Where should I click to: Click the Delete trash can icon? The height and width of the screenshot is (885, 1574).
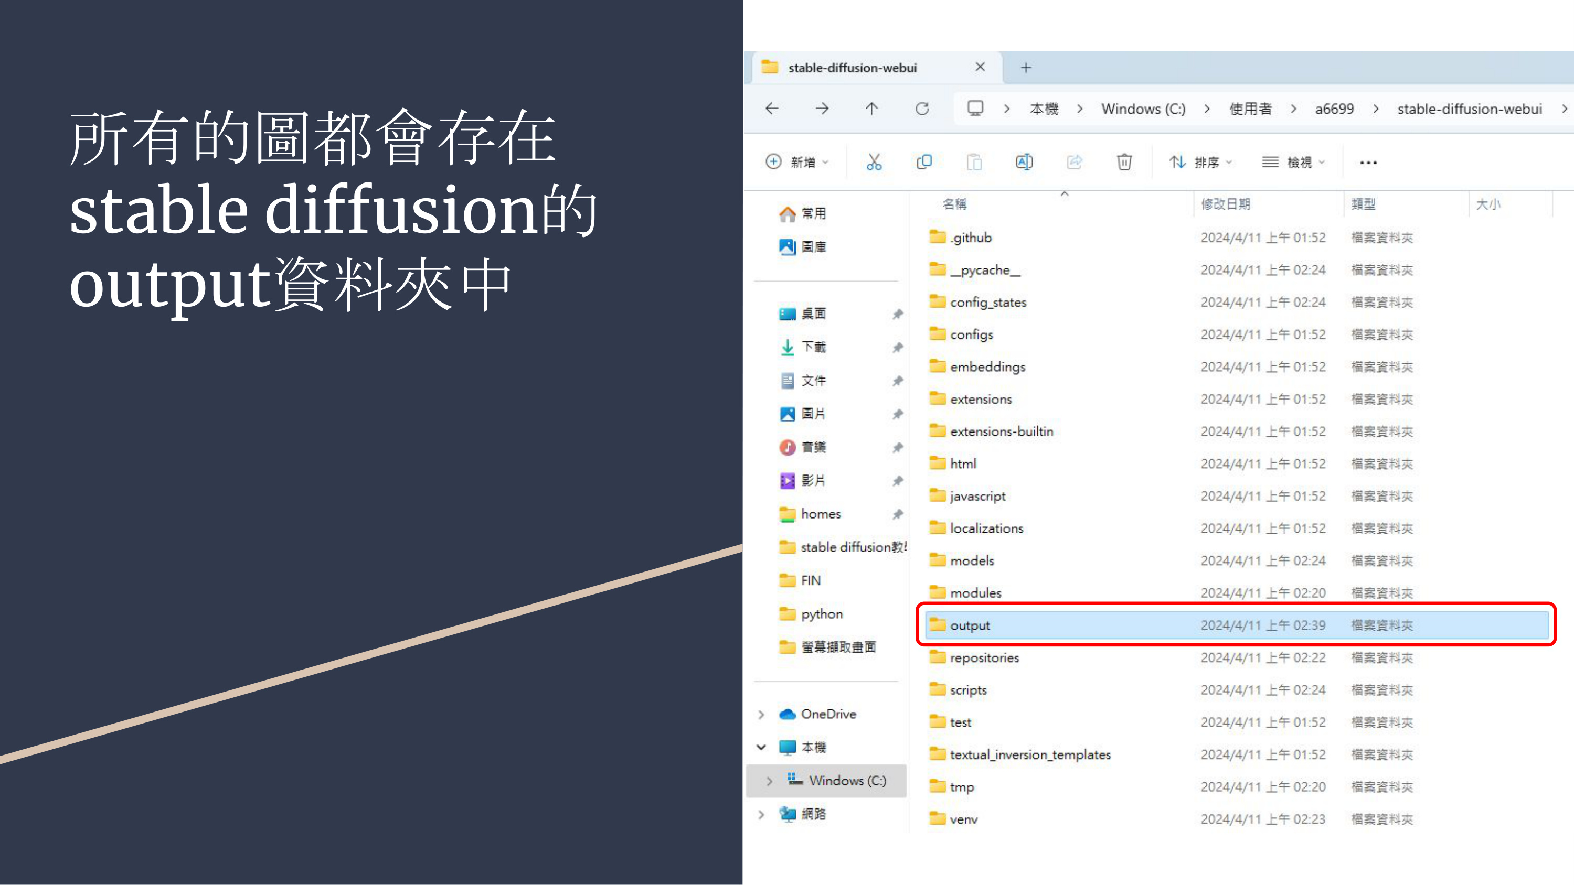1124,162
